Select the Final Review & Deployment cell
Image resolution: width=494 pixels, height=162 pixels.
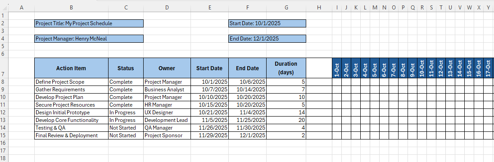click(x=71, y=135)
